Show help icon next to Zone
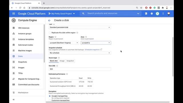 (x=86, y=37)
